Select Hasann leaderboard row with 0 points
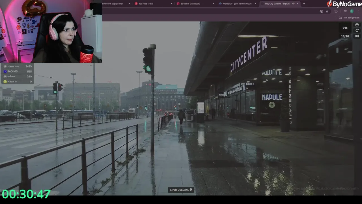362x204 pixels. click(x=18, y=82)
